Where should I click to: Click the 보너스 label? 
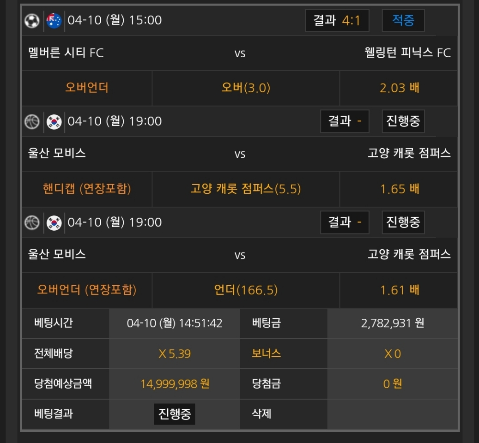pyautogui.click(x=266, y=353)
